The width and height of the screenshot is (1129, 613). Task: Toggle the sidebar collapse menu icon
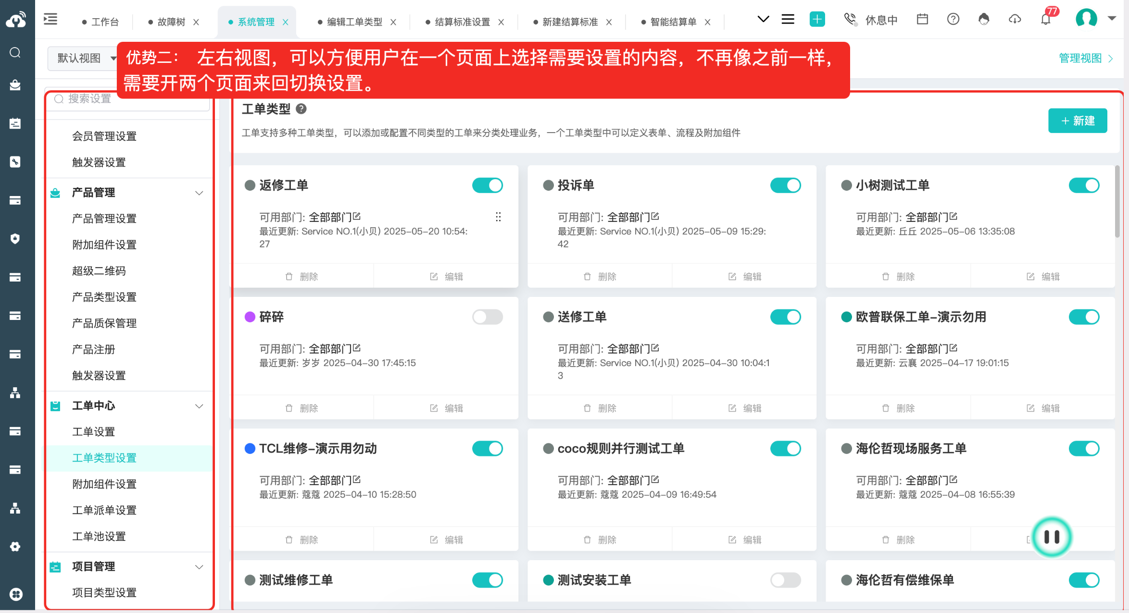(x=50, y=19)
